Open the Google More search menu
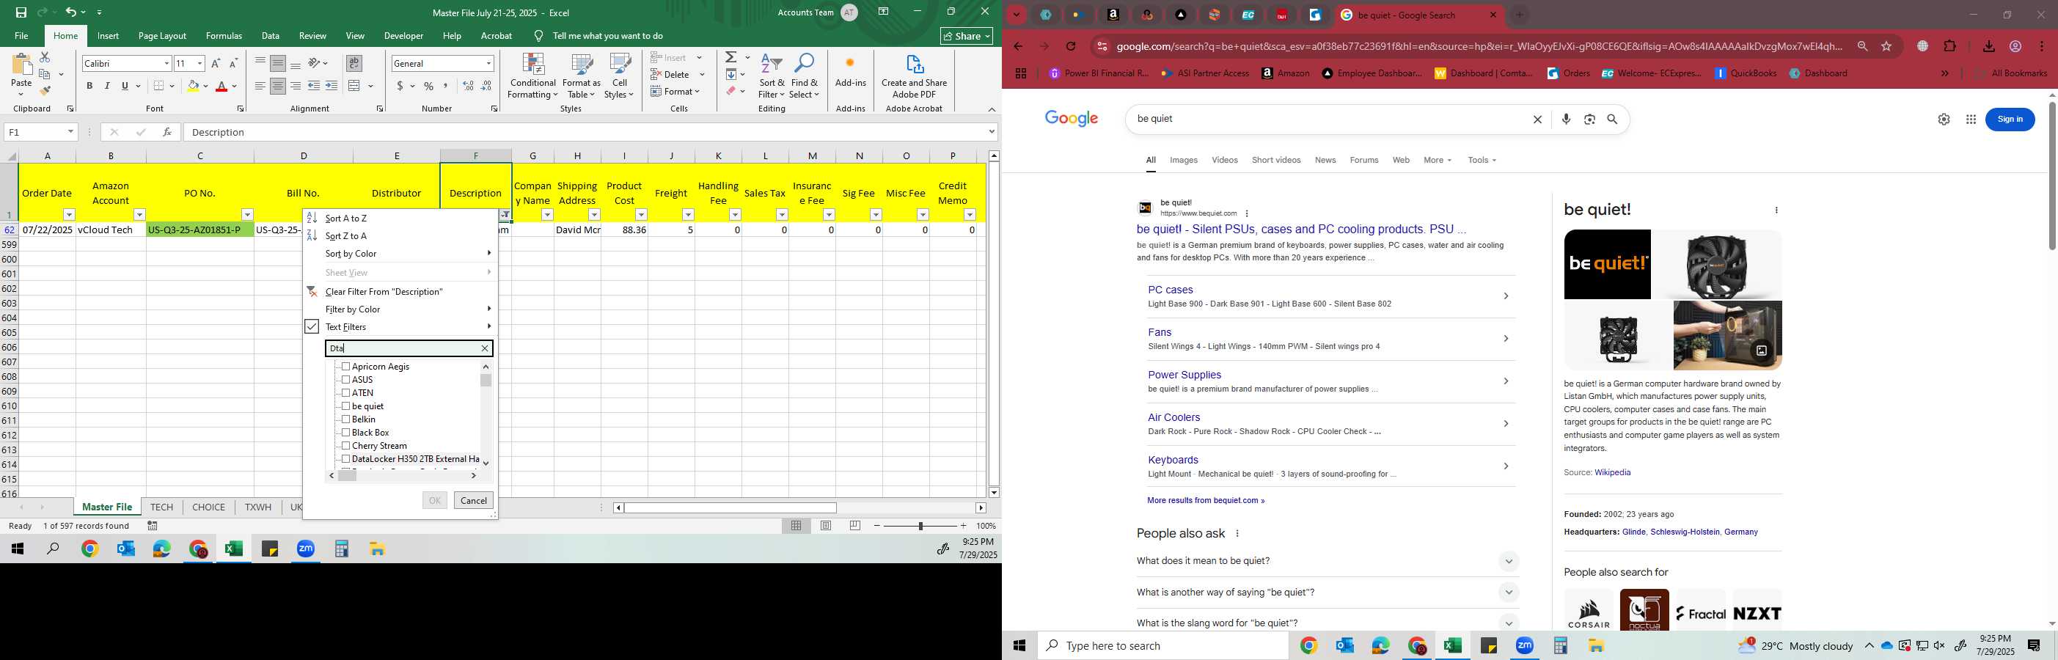2058x660 pixels. 1438,161
